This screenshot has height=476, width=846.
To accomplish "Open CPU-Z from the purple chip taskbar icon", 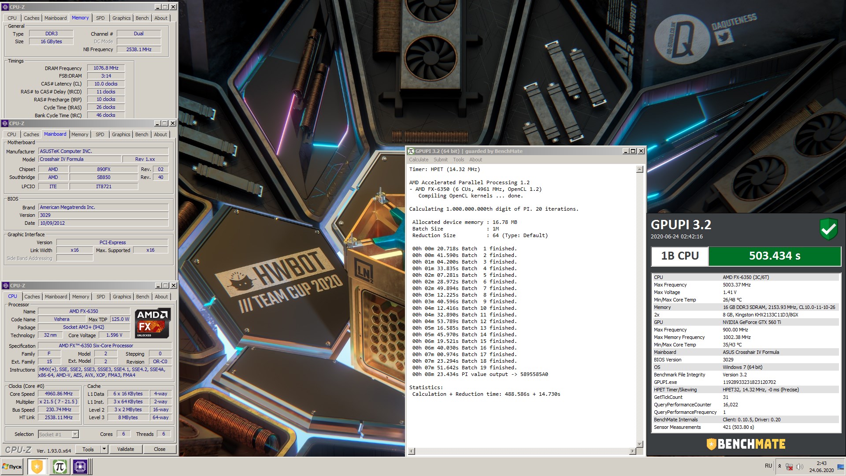I will click(x=81, y=466).
